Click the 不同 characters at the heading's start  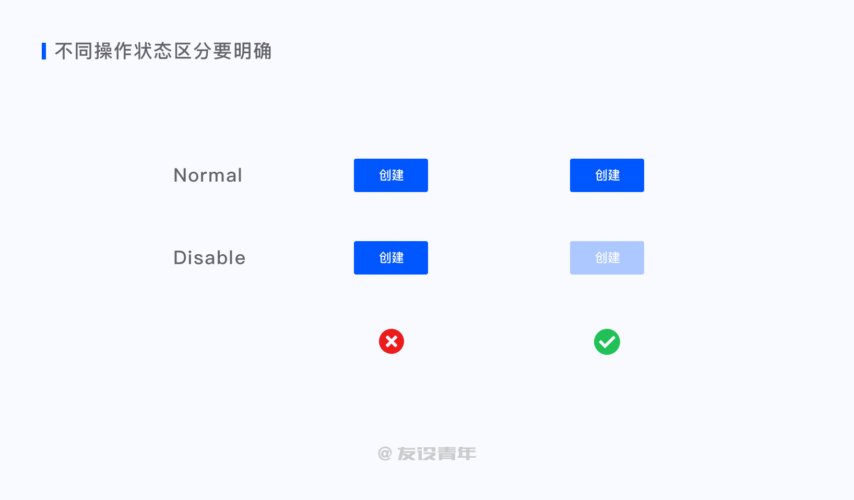[x=74, y=51]
